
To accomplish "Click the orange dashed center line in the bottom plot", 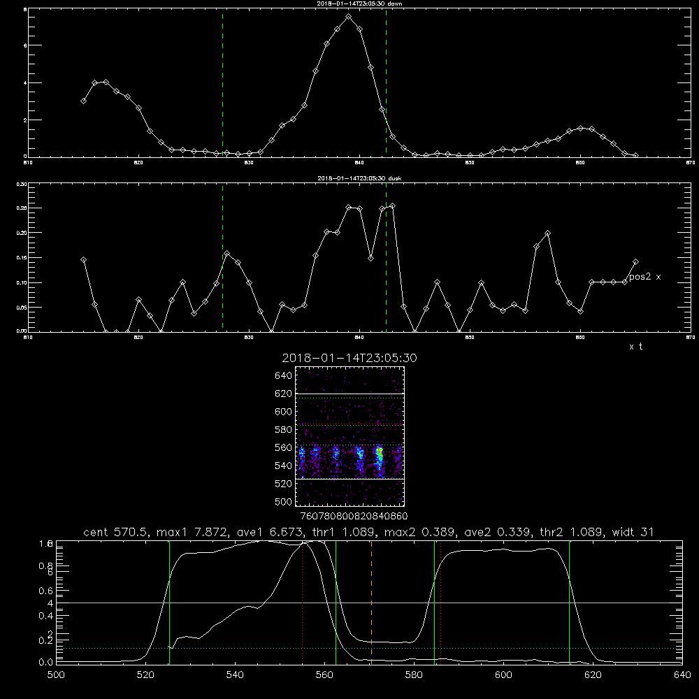I will coord(371,603).
